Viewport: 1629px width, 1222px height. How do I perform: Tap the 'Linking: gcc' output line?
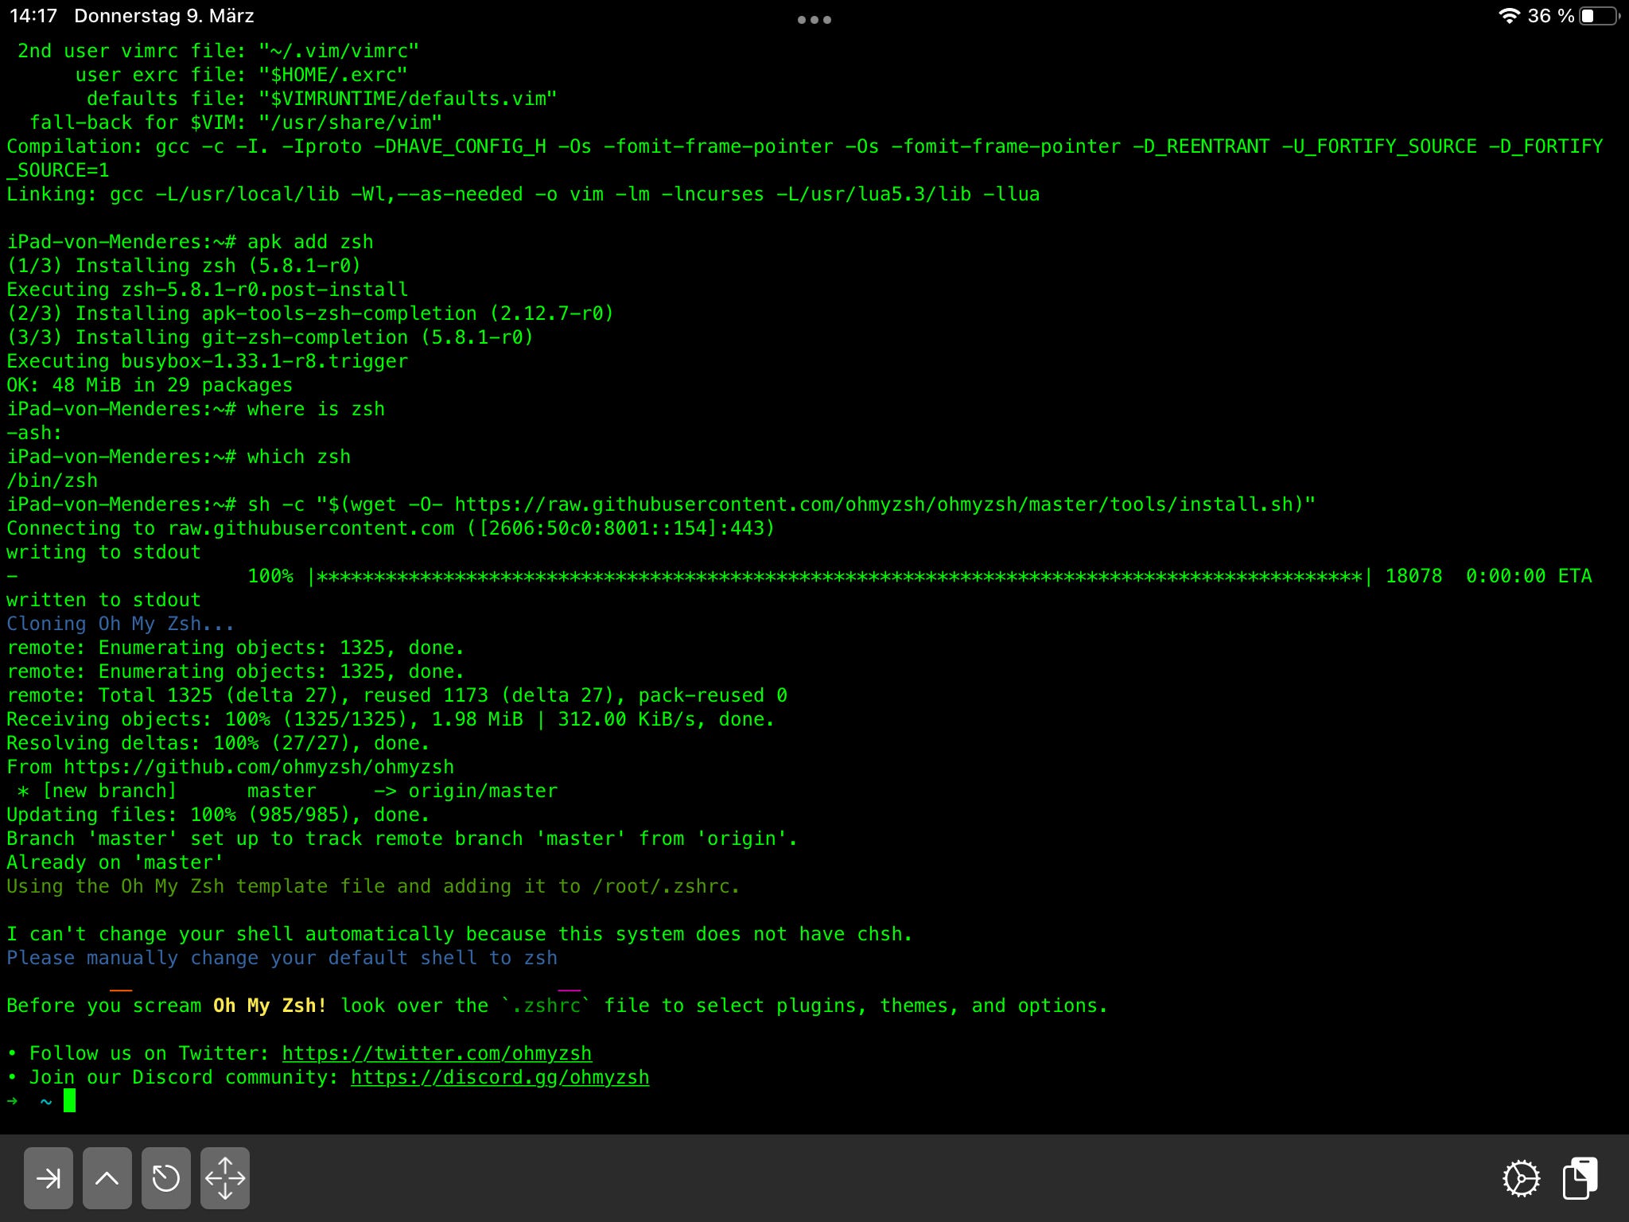(x=523, y=194)
